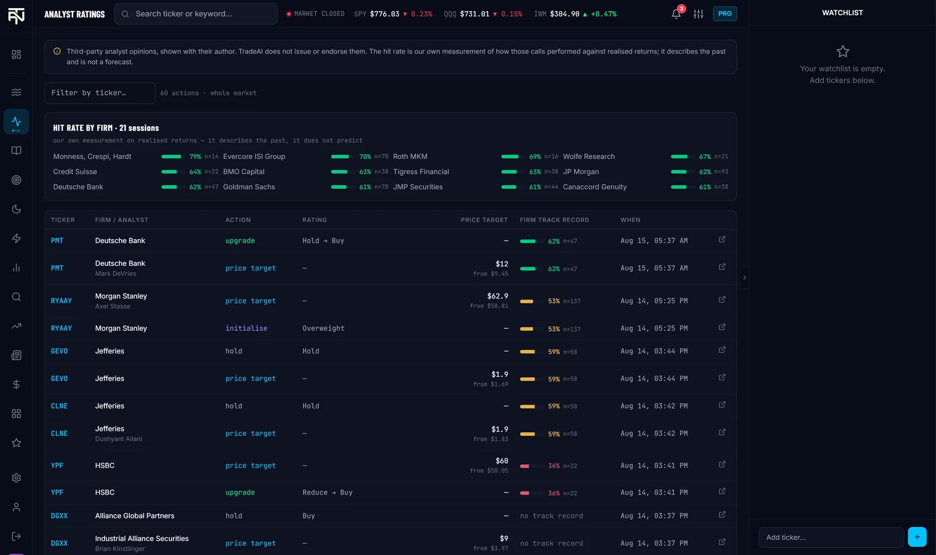Open the bar chart icon in the sidebar
This screenshot has height=555, width=936.
tap(16, 268)
